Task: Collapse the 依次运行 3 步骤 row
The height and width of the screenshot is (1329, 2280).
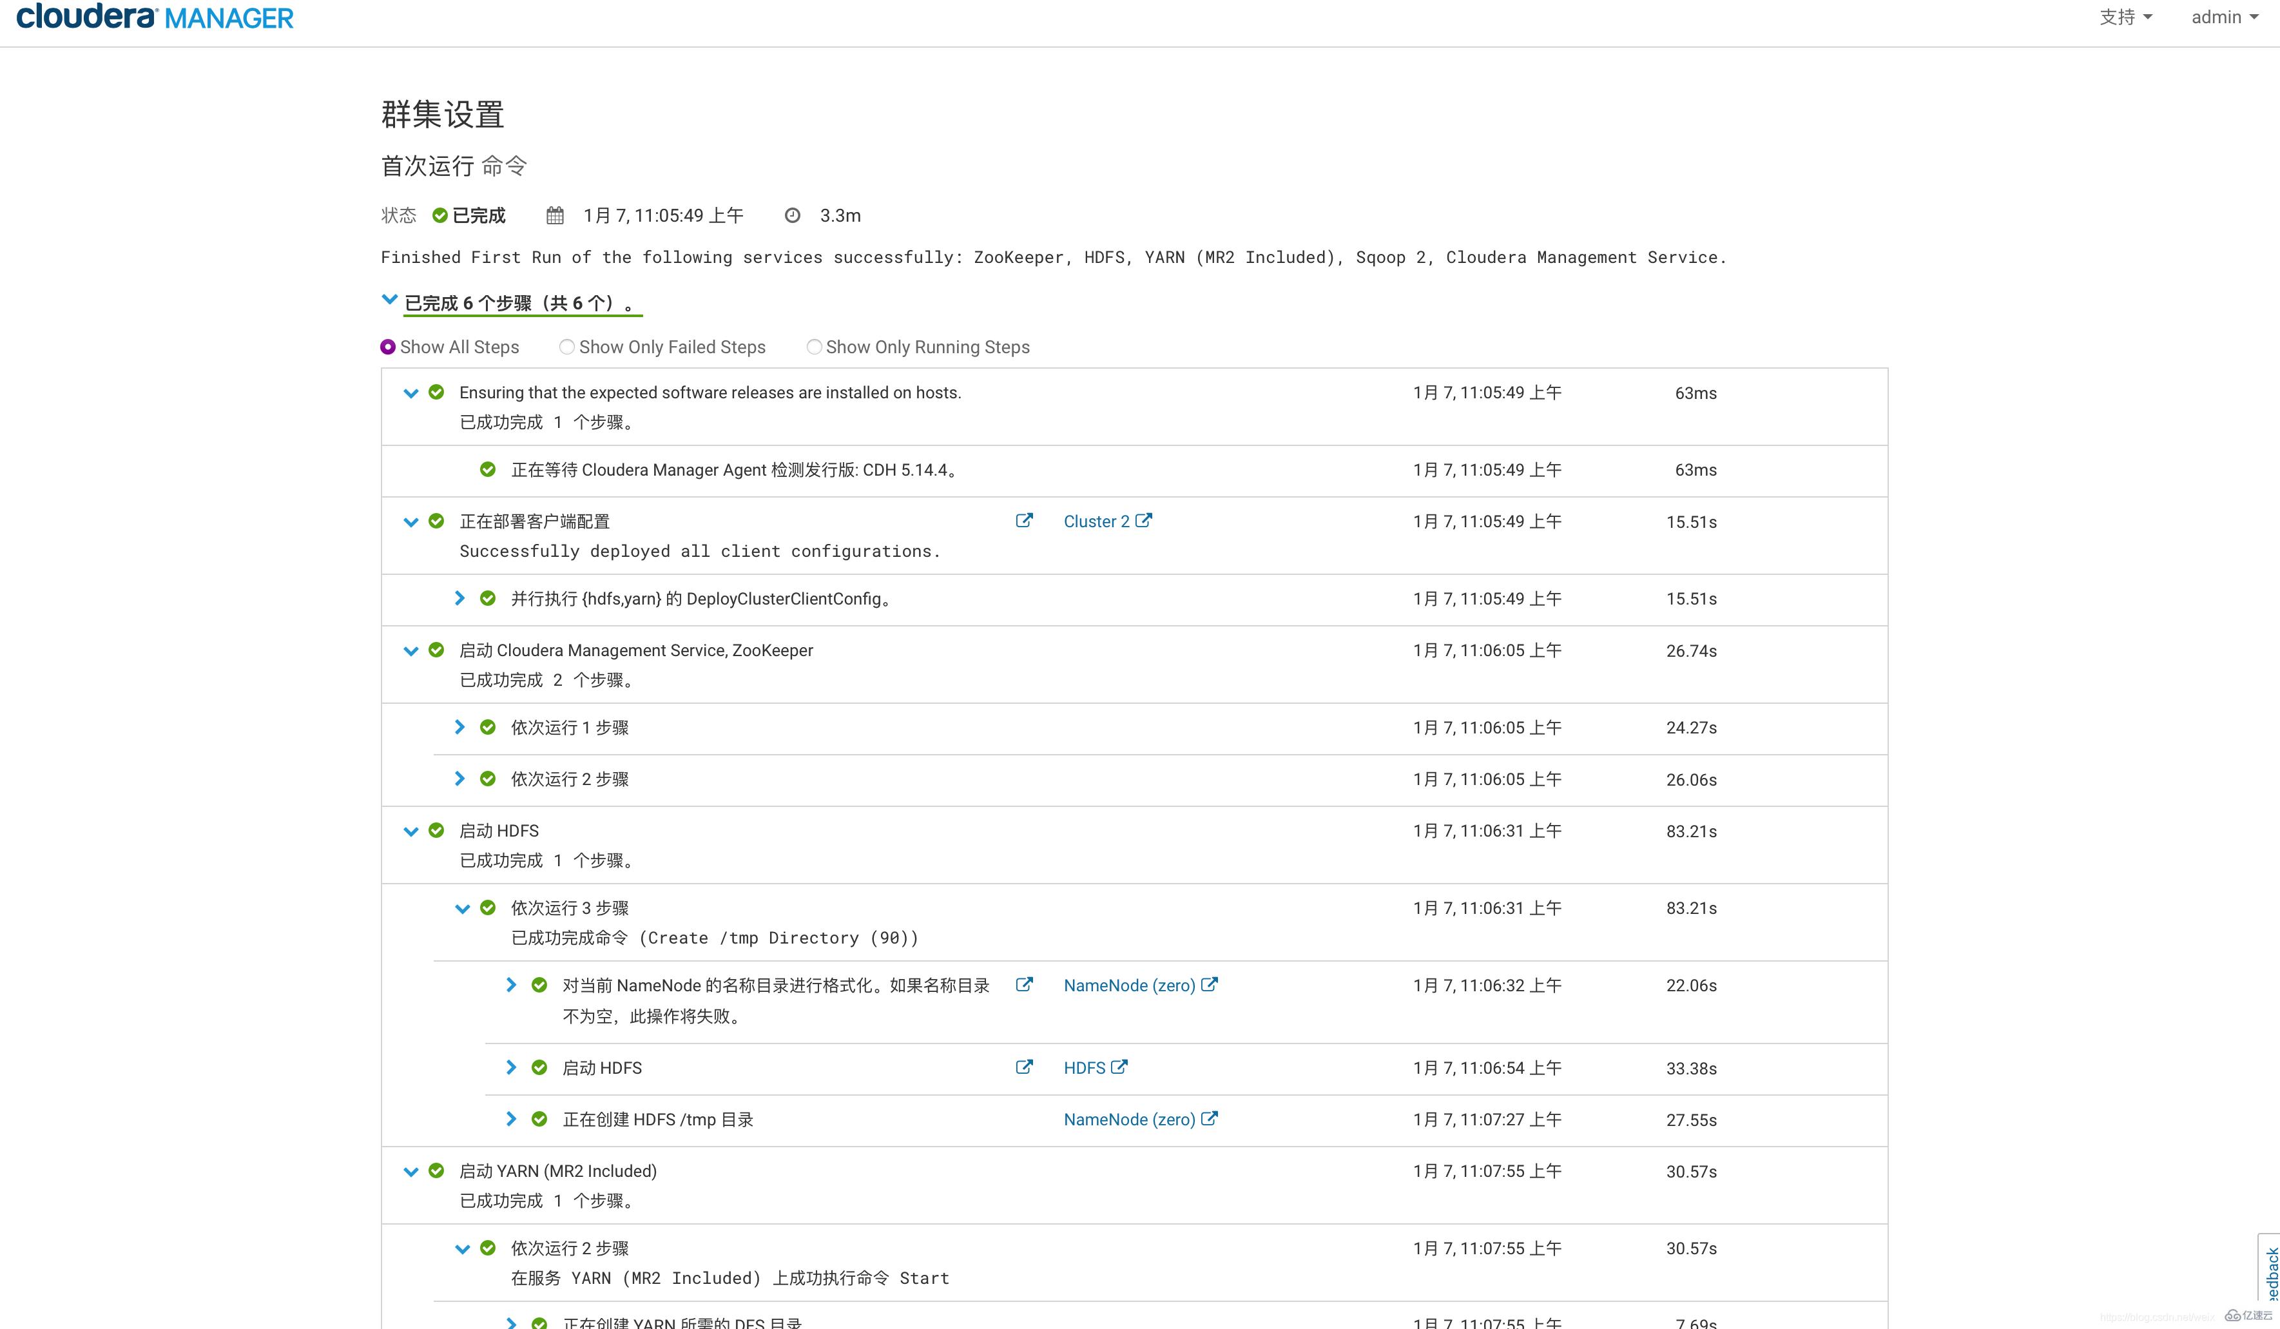Action: 462,909
